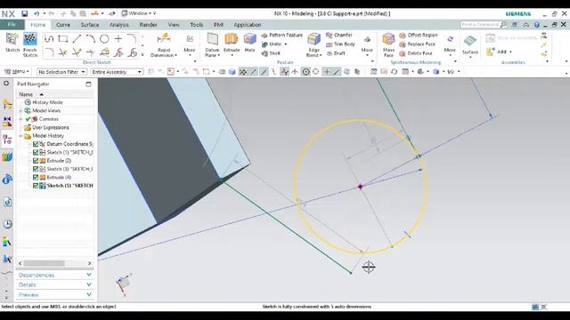Uncheck the Sketch (3) checkbox
This screenshot has height=320, width=570.
click(x=36, y=169)
